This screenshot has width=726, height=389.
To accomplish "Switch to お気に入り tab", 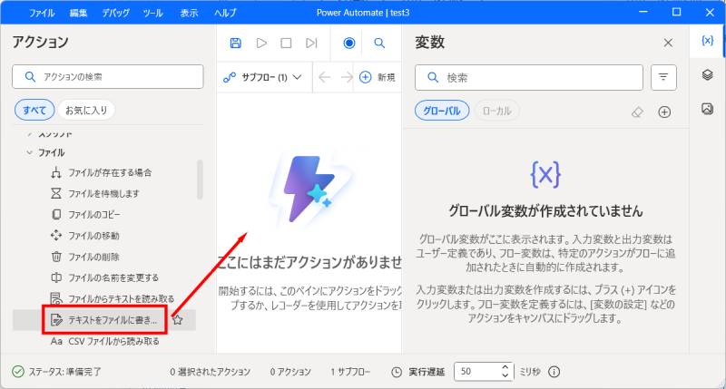I will 86,110.
